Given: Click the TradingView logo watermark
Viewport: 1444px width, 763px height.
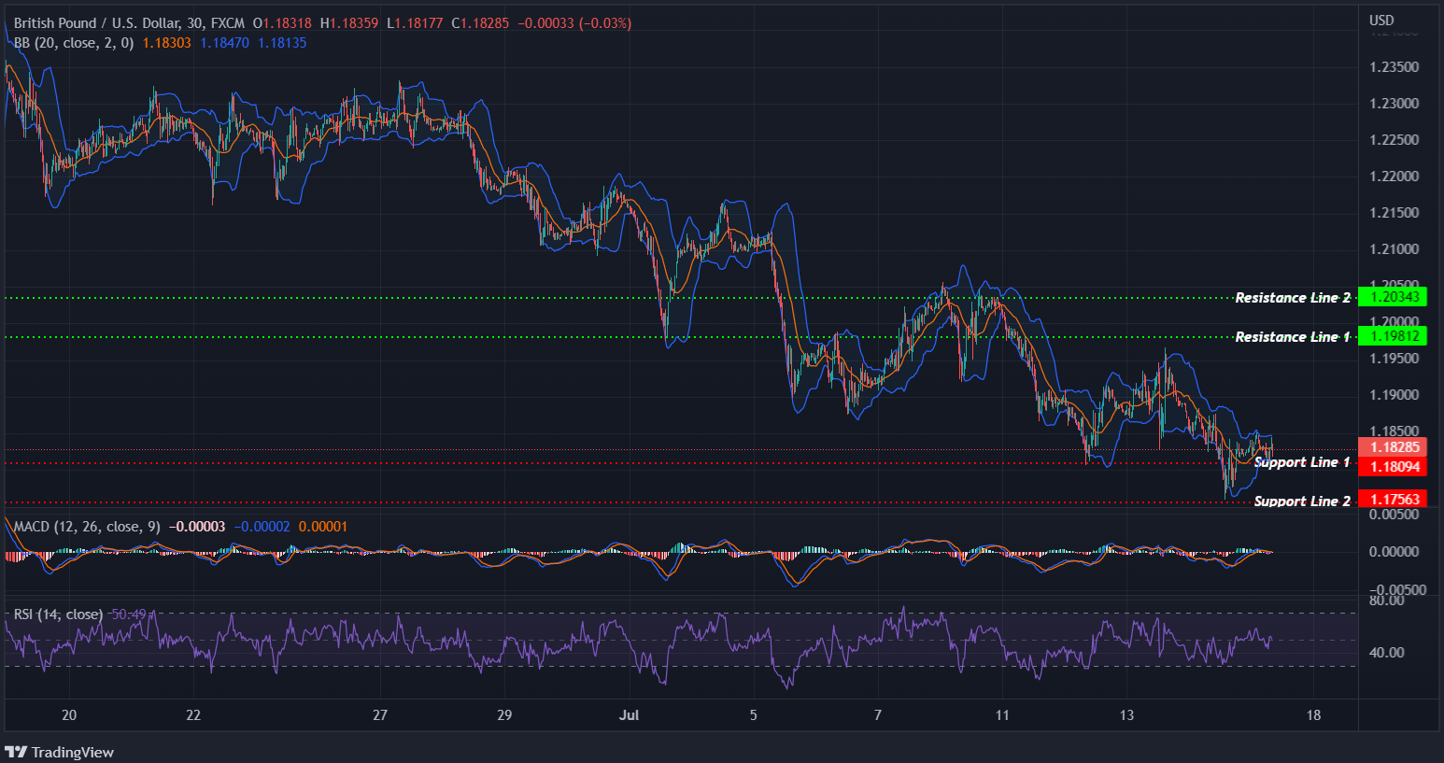Looking at the screenshot, I should [60, 752].
